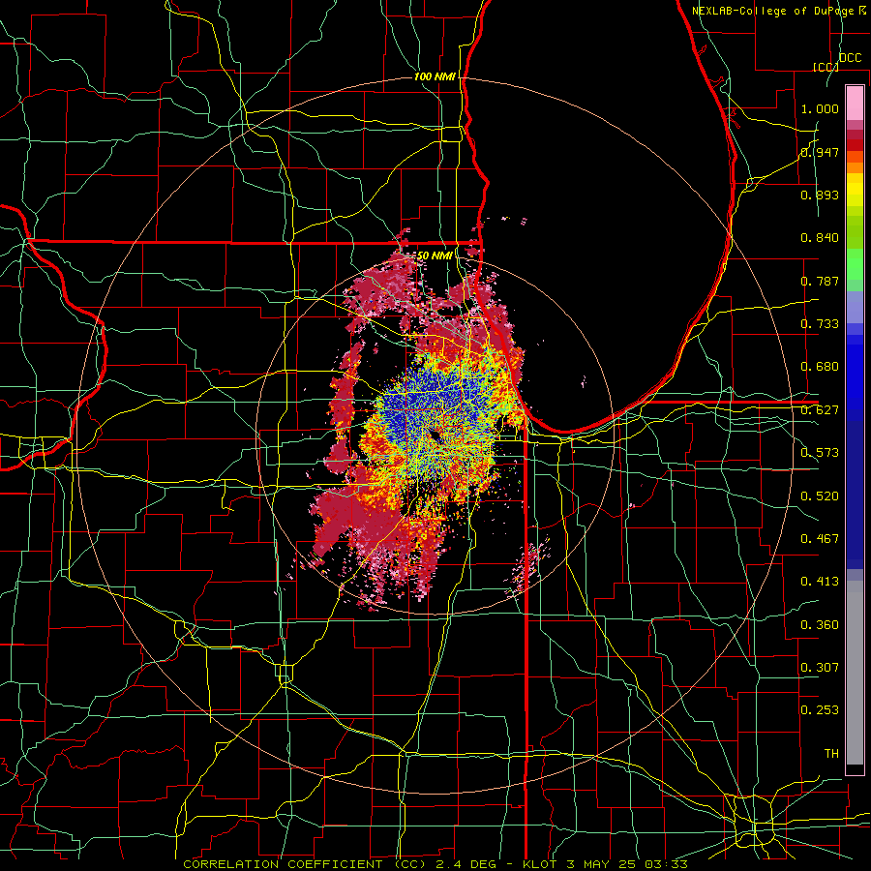This screenshot has width=871, height=871.
Task: Click the 1.000 scale value
Action: coord(820,108)
